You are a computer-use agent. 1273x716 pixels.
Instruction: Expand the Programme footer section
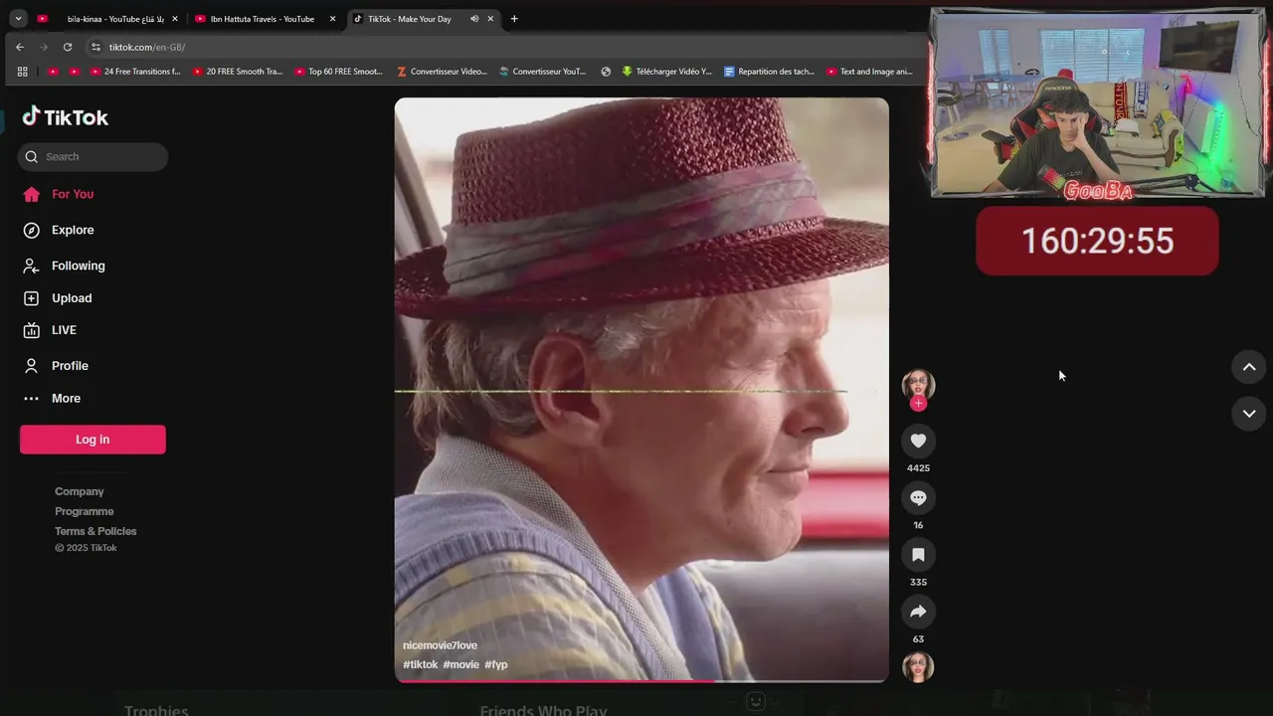85,511
